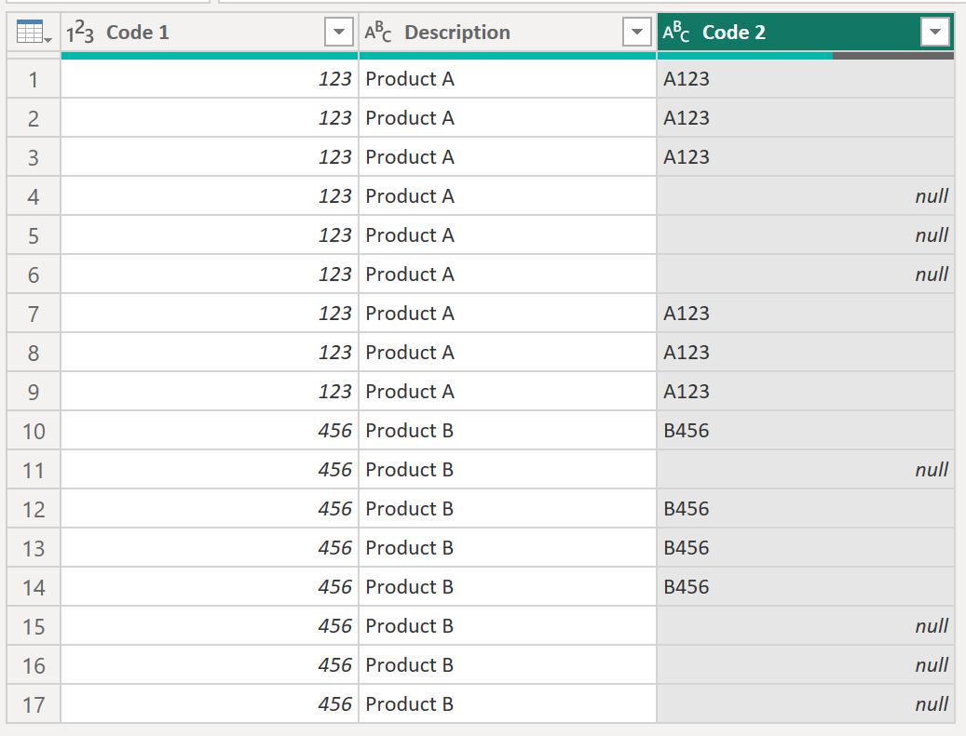
Task: Click the Product A cell in row 1
Action: [x=508, y=79]
